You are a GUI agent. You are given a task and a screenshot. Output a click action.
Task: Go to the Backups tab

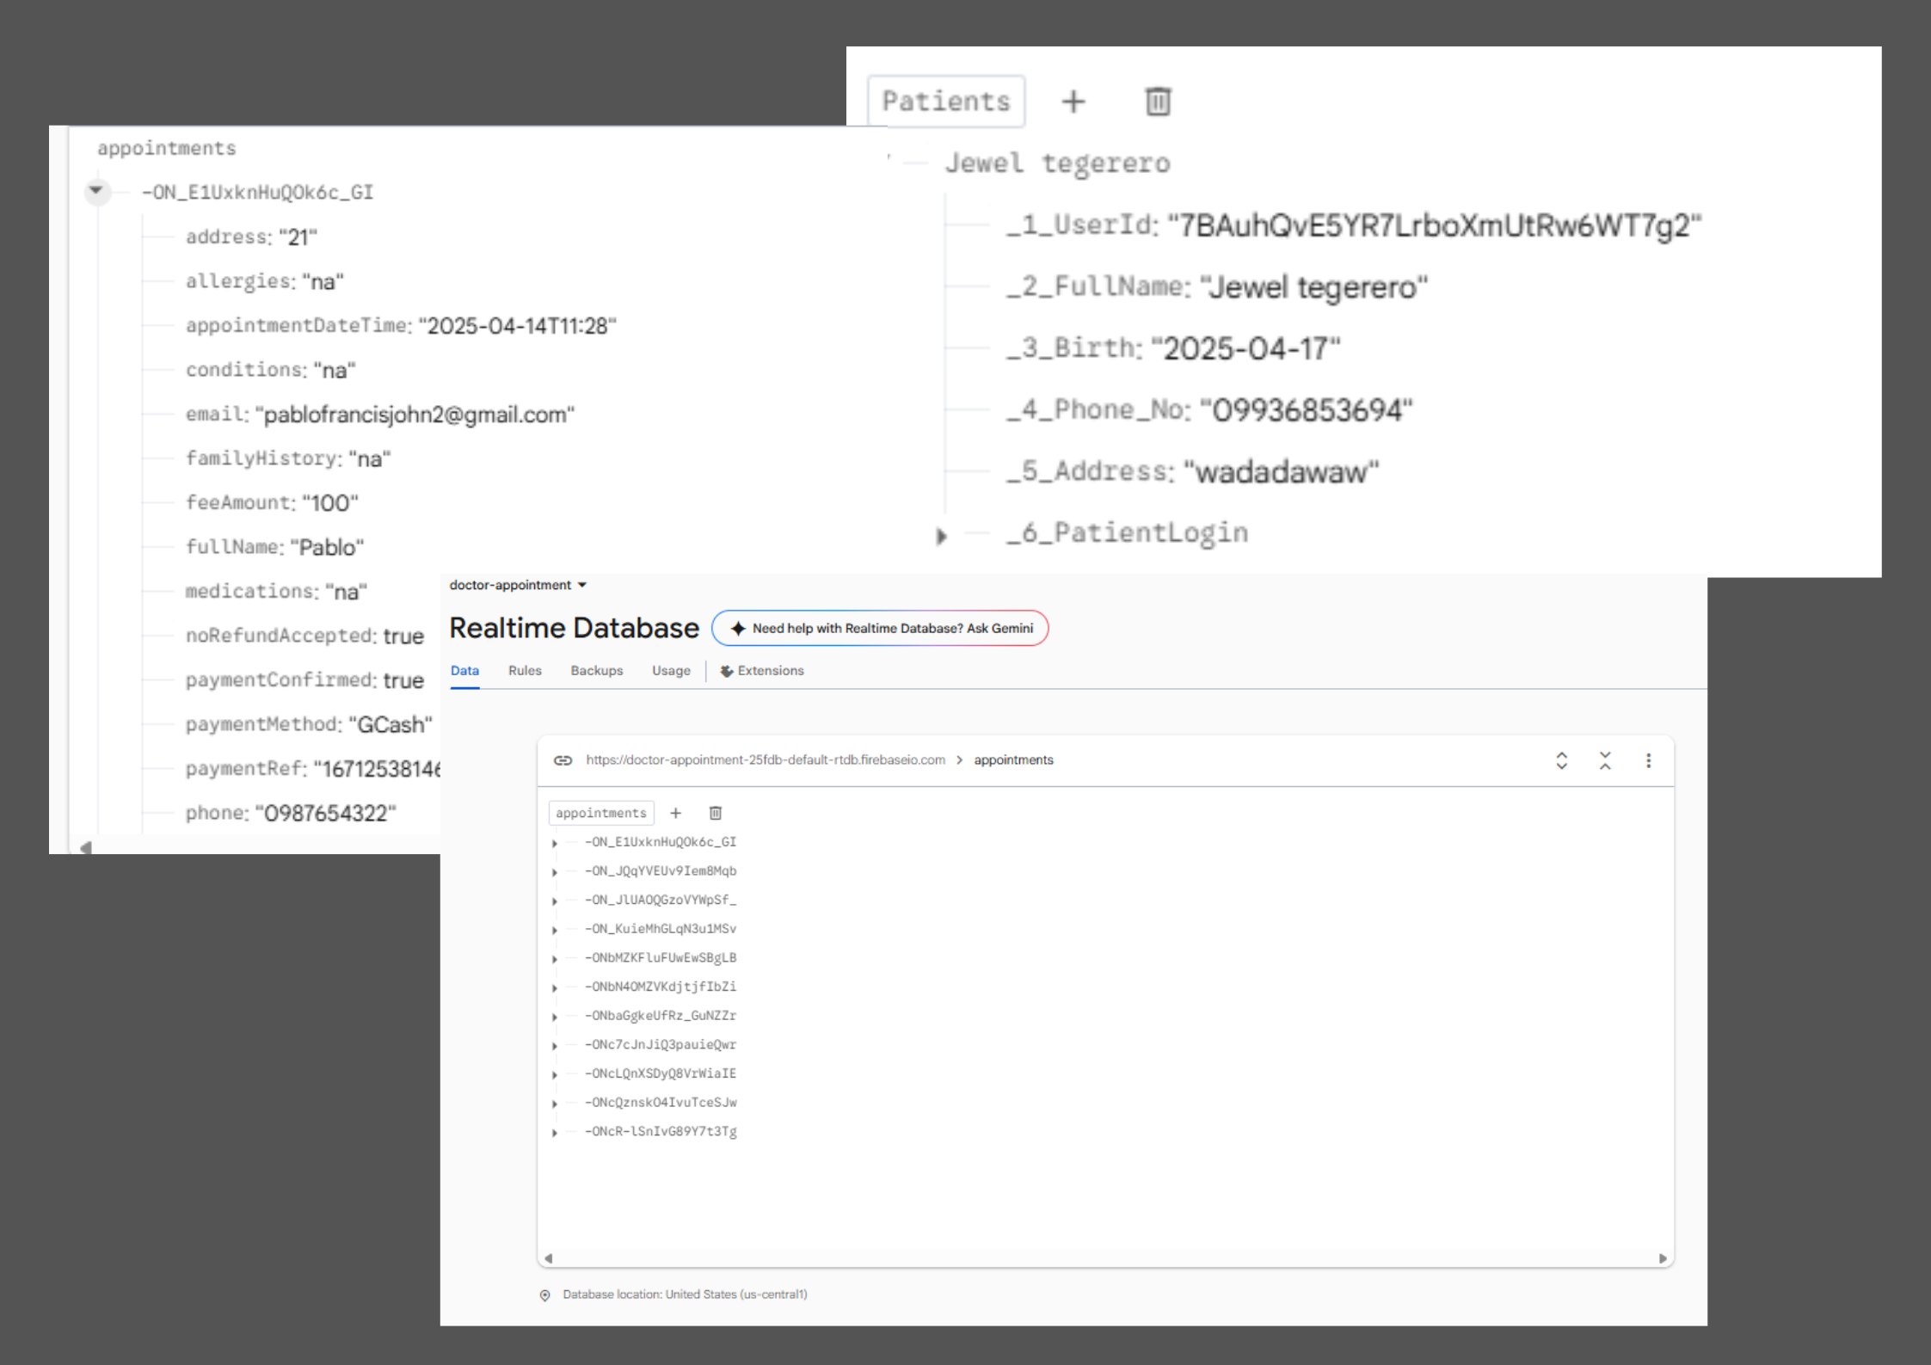pos(597,671)
